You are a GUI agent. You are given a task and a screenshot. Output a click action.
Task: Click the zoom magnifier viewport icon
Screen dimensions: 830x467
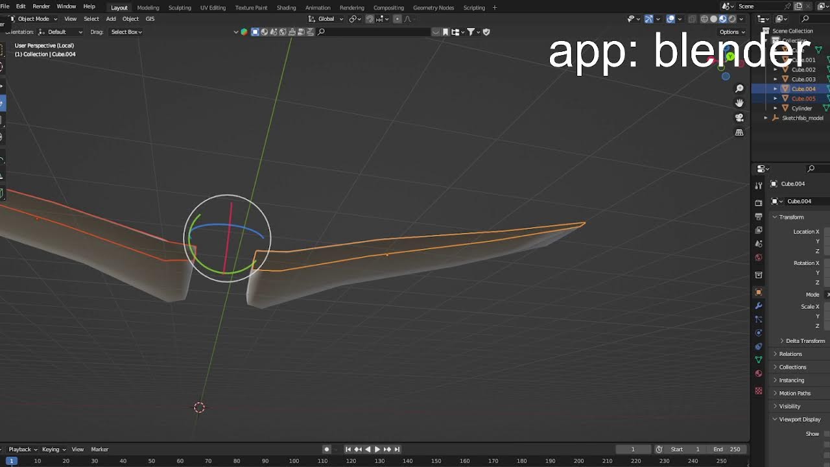pos(739,88)
